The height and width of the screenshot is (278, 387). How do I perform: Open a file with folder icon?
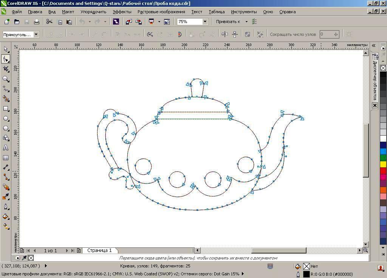(x=17, y=22)
